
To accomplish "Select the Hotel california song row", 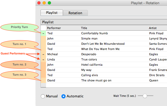I will tap(104, 65).
